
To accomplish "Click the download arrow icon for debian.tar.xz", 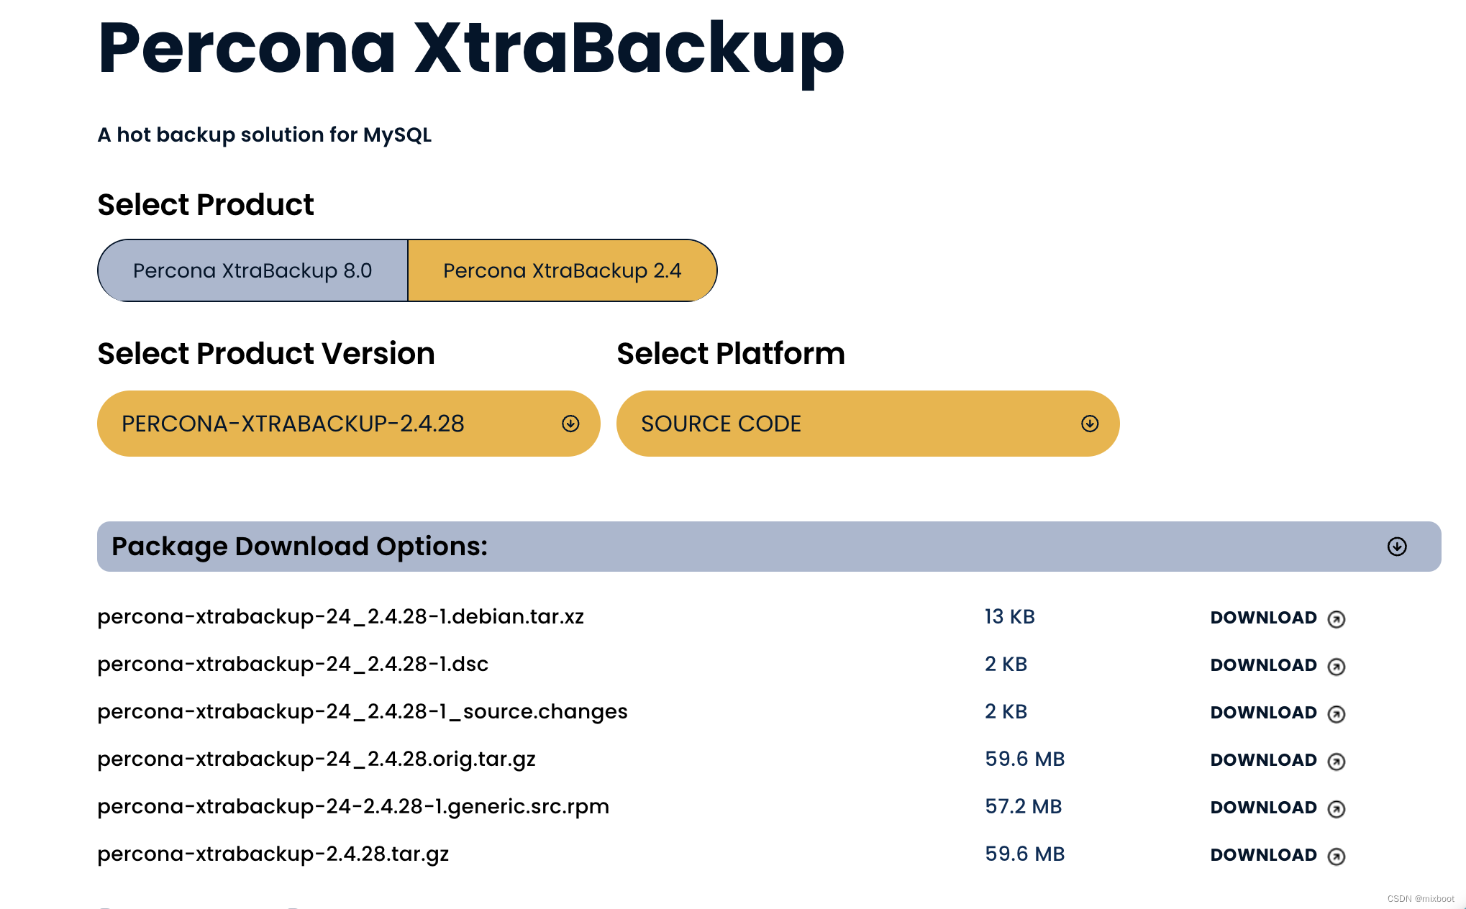I will pyautogui.click(x=1337, y=619).
